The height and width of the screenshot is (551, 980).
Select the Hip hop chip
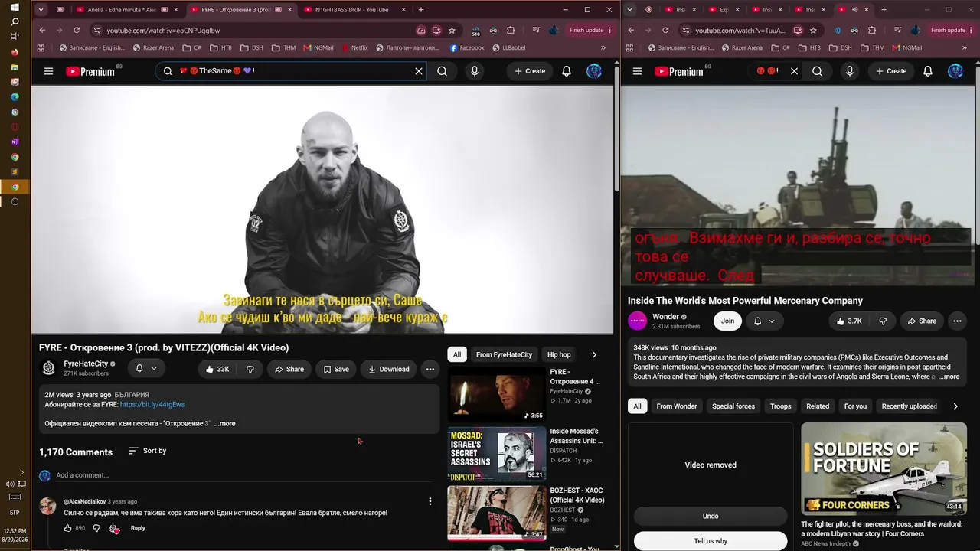(559, 354)
